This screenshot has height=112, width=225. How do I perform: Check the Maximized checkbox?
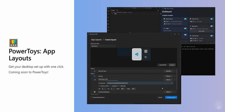(111, 86)
